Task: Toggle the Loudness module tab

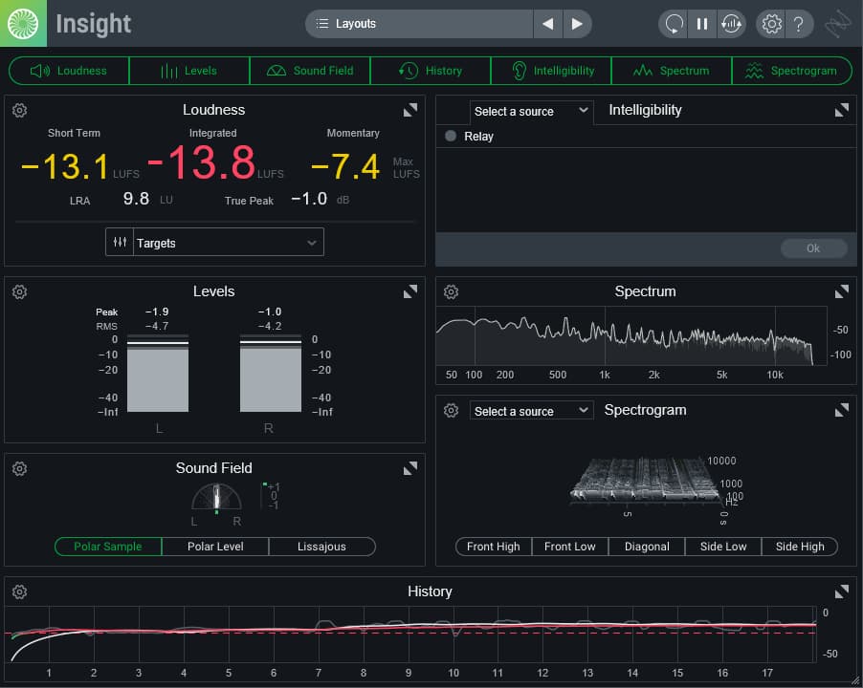Action: (x=69, y=71)
